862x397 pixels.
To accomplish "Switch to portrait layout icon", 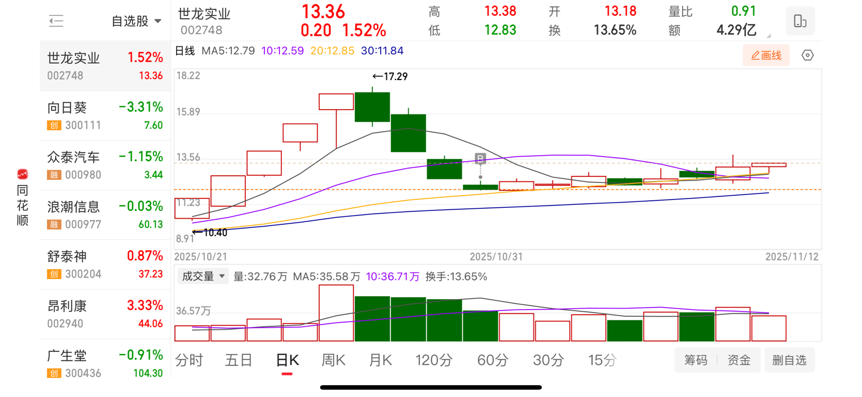I will coord(800,21).
